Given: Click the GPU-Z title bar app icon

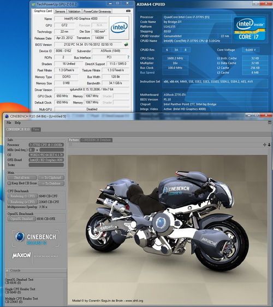Looking at the screenshot, I should pyautogui.click(x=33, y=4).
